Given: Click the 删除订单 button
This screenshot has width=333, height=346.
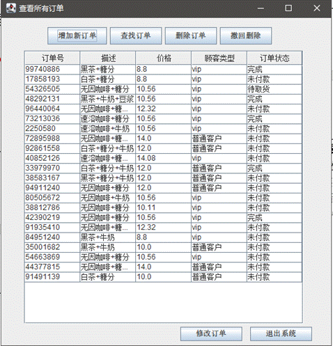Looking at the screenshot, I should [191, 36].
